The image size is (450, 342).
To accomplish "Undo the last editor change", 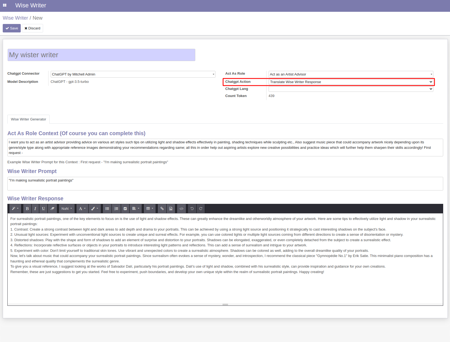I will click(x=192, y=208).
